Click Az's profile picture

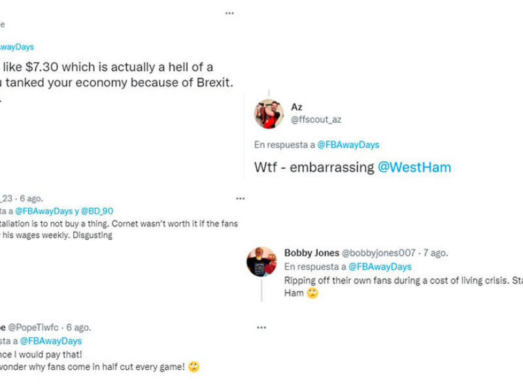coord(269,114)
